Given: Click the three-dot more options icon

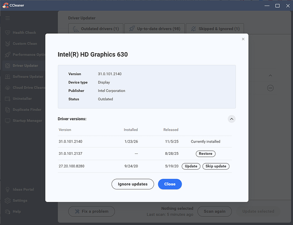Looking at the screenshot, I should click(x=270, y=88).
